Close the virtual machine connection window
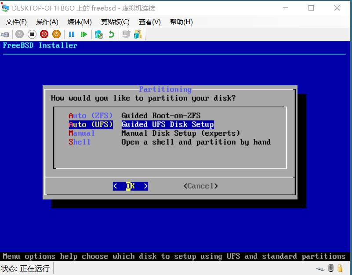This screenshot has width=352, height=275. pyautogui.click(x=337, y=8)
